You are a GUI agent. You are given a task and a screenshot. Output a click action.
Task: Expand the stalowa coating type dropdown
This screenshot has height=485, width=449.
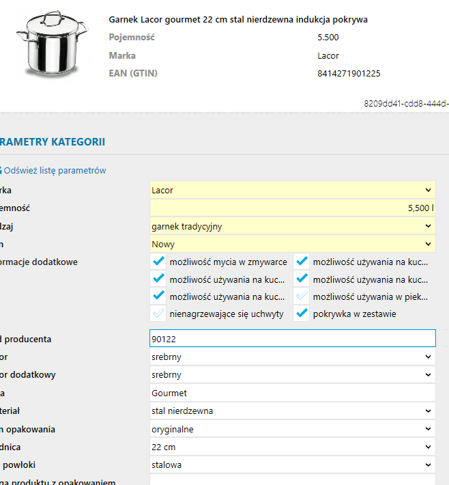(x=292, y=465)
